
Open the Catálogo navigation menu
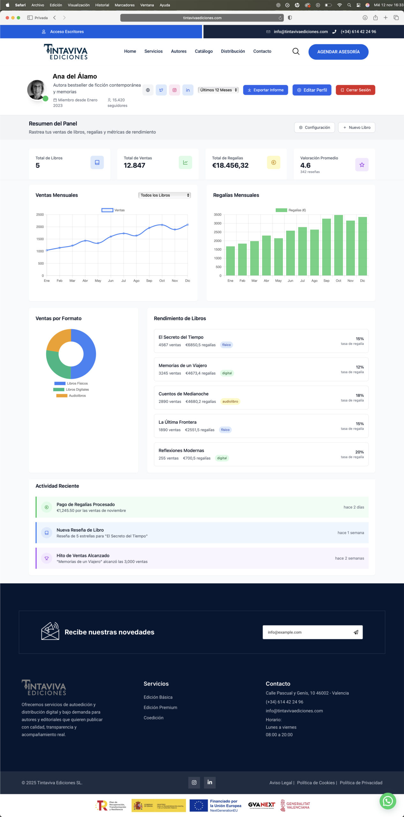pyautogui.click(x=204, y=51)
